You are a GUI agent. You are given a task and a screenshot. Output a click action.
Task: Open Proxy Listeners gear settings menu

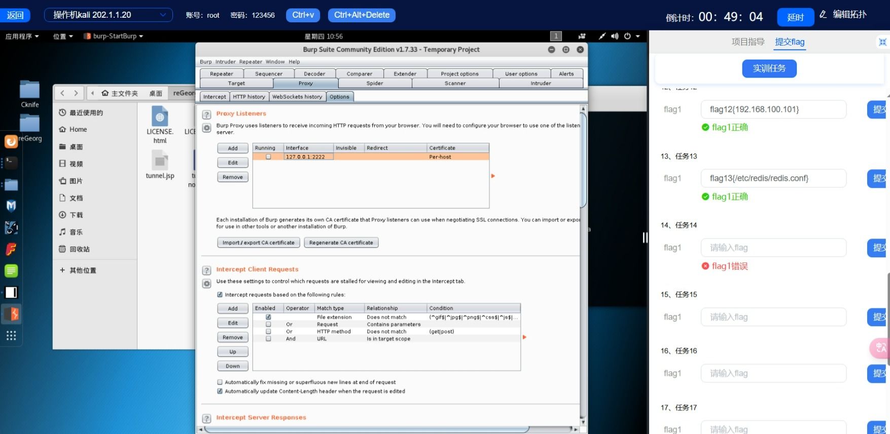(206, 128)
